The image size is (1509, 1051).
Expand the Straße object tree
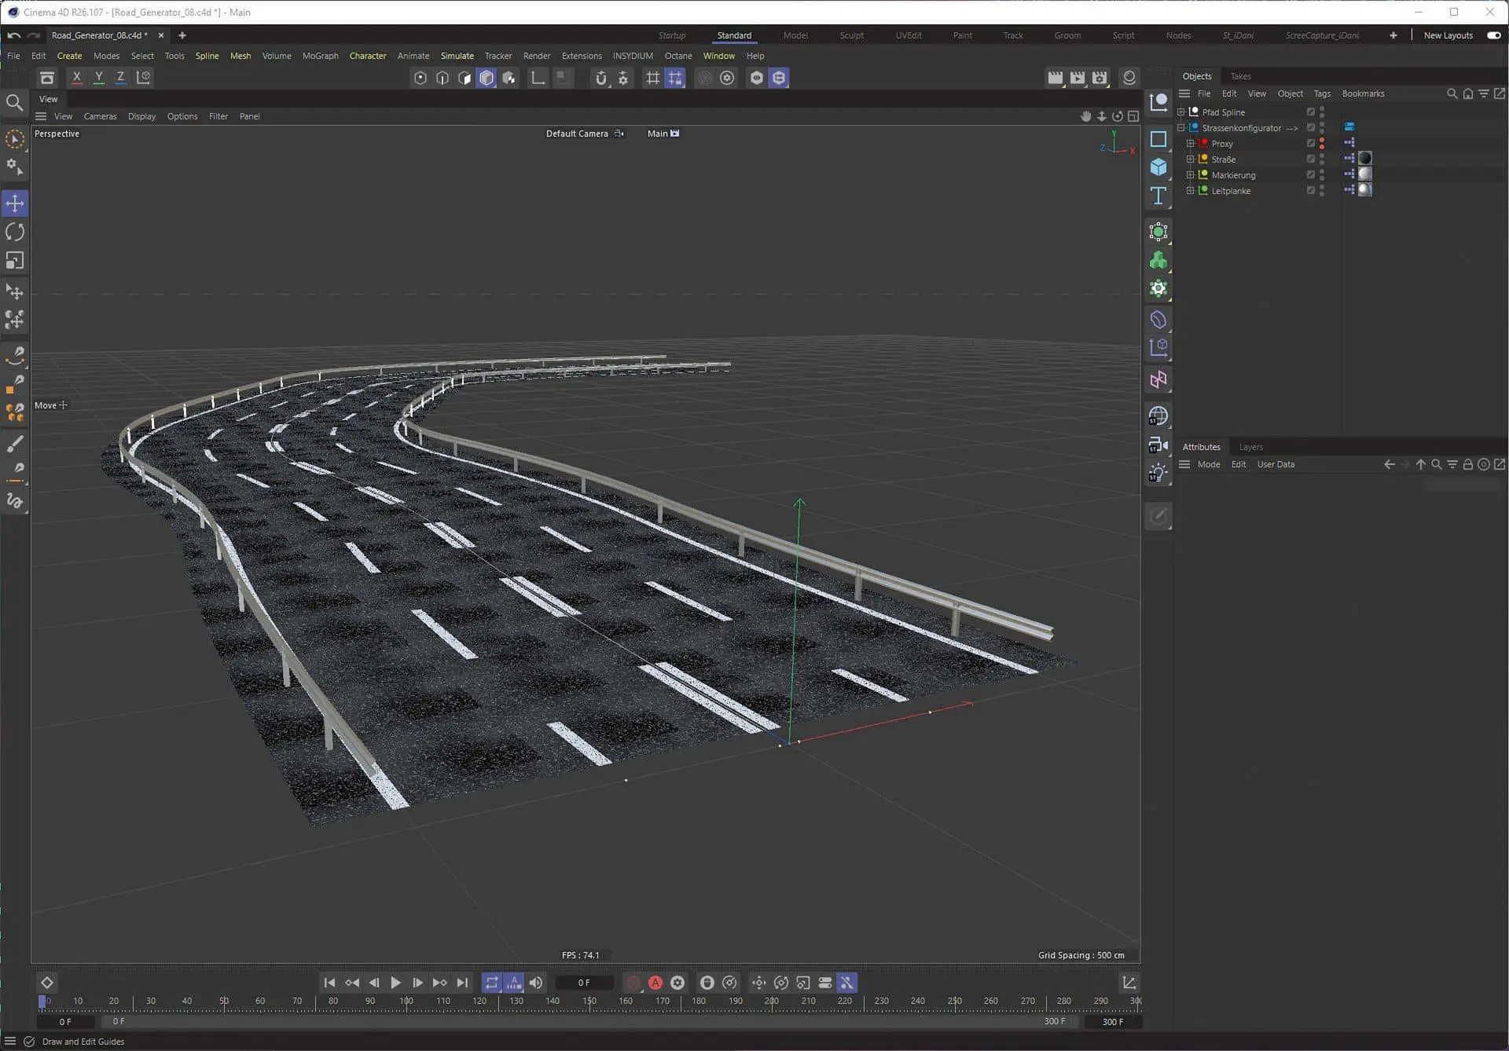point(1190,159)
